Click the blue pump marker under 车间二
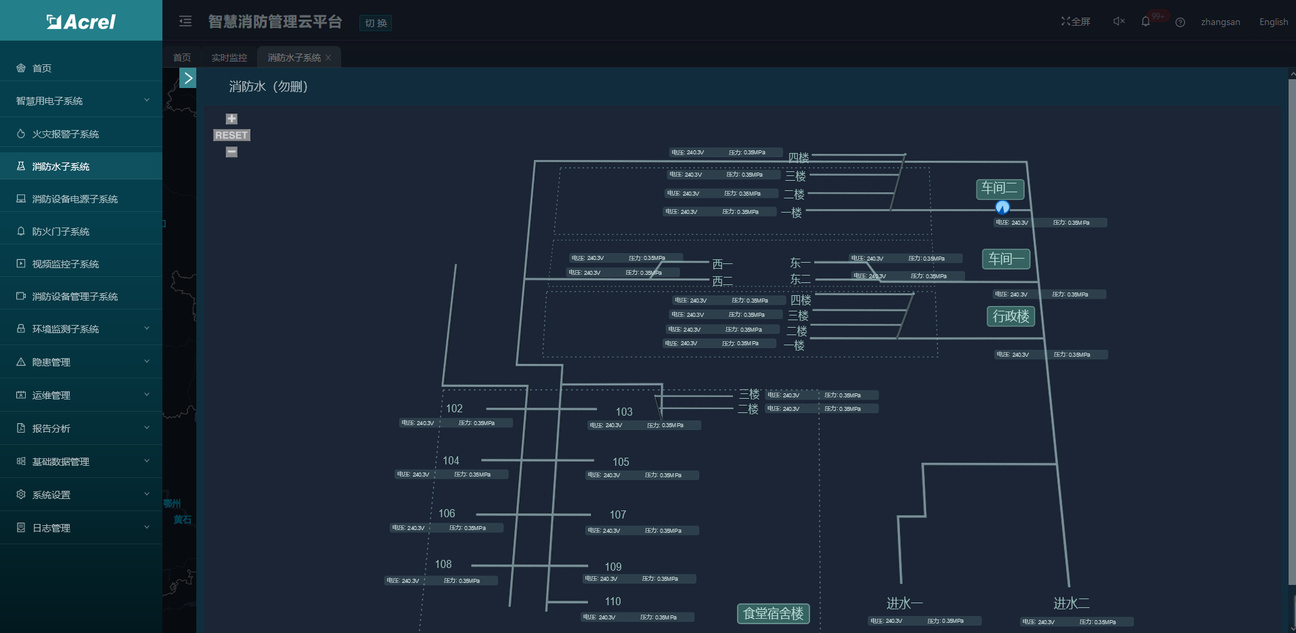 1002,207
